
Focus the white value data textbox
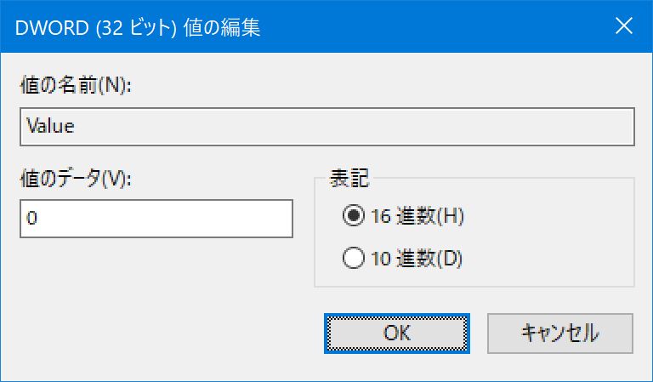pos(156,219)
